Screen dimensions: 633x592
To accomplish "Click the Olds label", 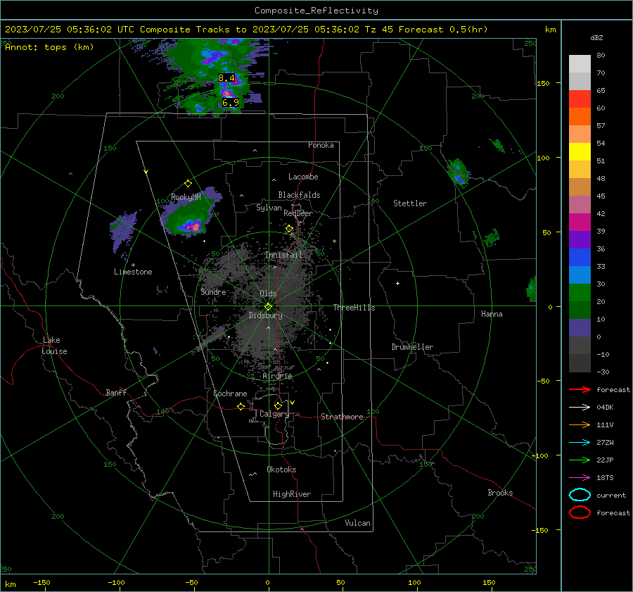I will pyautogui.click(x=268, y=294).
